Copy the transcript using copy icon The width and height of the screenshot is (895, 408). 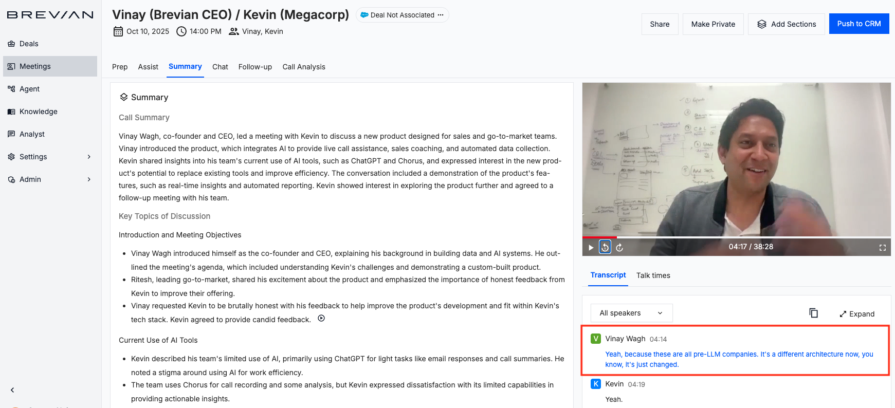tap(813, 313)
